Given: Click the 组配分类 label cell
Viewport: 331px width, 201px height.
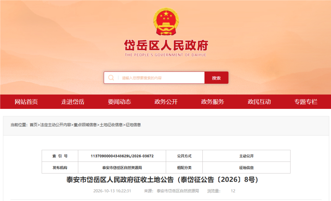Looking at the screenshot, I should point(184,168).
